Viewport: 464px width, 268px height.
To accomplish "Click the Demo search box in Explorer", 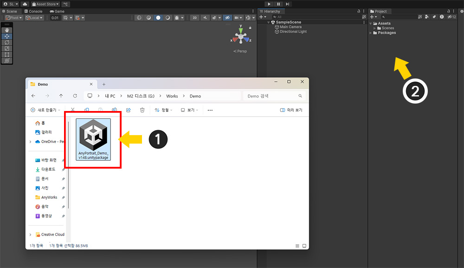I will 274,96.
